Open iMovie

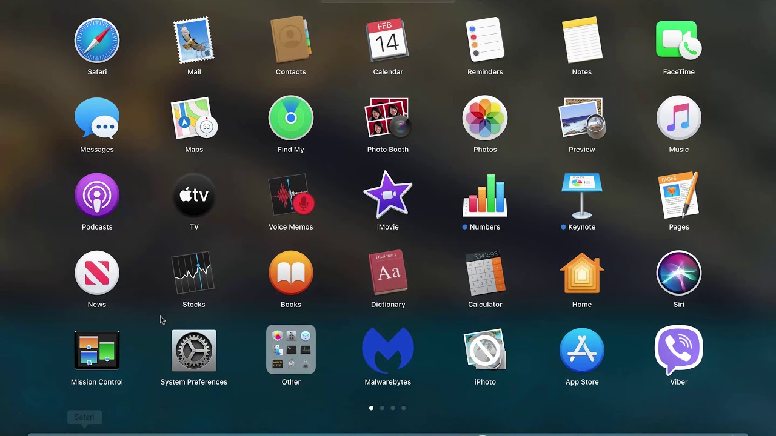pyautogui.click(x=388, y=194)
